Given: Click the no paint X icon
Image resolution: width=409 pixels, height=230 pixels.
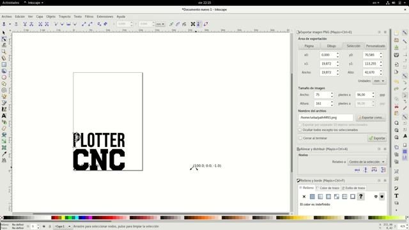Looking at the screenshot, I should pos(304,196).
